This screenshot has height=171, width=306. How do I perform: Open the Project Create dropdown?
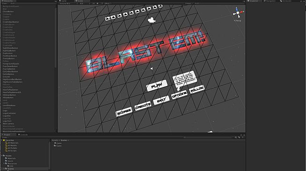coord(5,137)
